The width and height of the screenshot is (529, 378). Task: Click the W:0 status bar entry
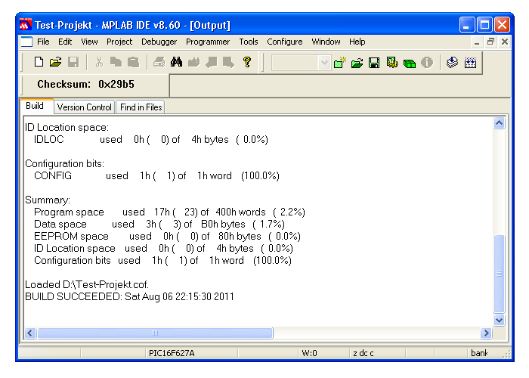[x=309, y=353]
